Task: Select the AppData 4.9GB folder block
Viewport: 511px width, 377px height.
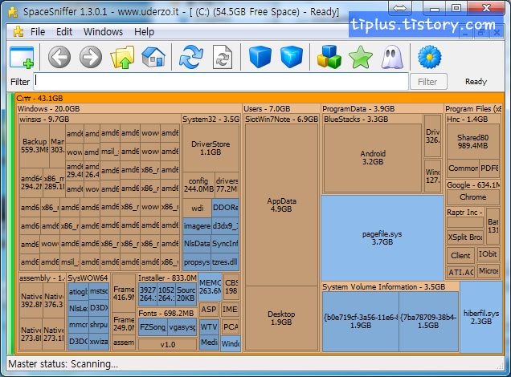Action: [281, 205]
